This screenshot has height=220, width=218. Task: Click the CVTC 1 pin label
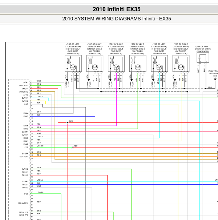tap(25, 135)
